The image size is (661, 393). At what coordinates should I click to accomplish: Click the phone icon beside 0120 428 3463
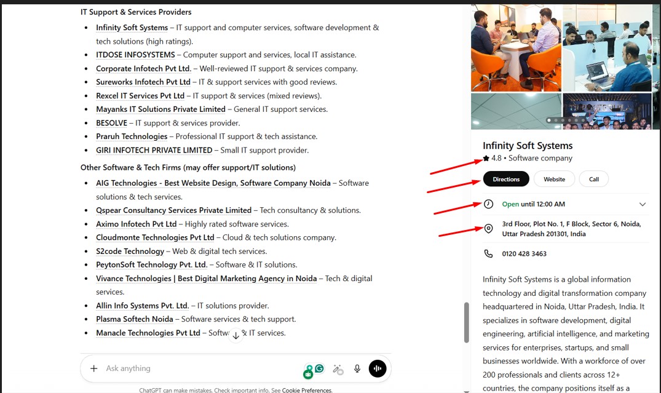[489, 253]
